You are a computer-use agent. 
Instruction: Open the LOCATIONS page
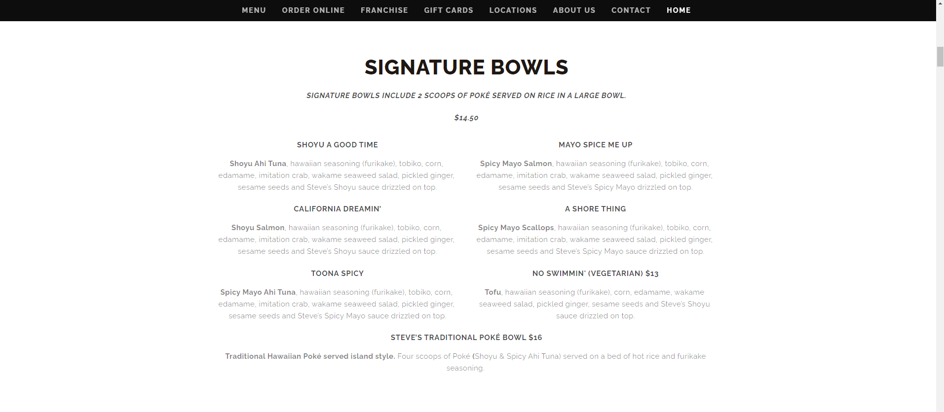pyautogui.click(x=513, y=10)
